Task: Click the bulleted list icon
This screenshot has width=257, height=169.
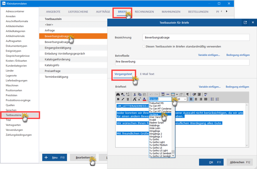Action: 213,99
